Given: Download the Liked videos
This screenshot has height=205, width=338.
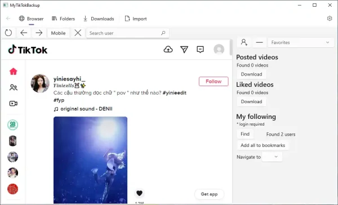Looking at the screenshot, I should [x=252, y=101].
